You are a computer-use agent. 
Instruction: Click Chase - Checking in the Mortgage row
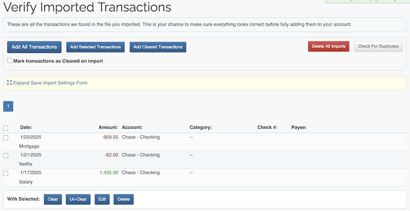click(140, 137)
